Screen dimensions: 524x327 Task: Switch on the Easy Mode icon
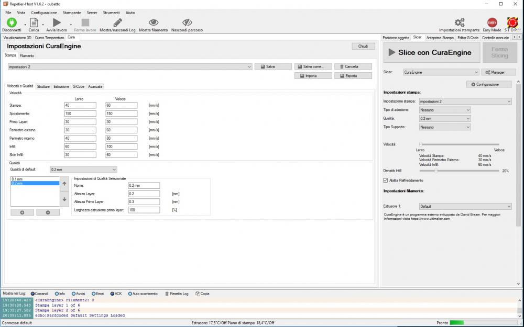(492, 22)
